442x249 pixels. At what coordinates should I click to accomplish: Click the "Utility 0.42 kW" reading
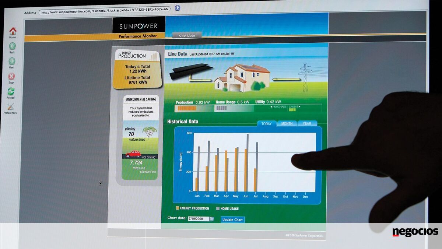coord(268,102)
